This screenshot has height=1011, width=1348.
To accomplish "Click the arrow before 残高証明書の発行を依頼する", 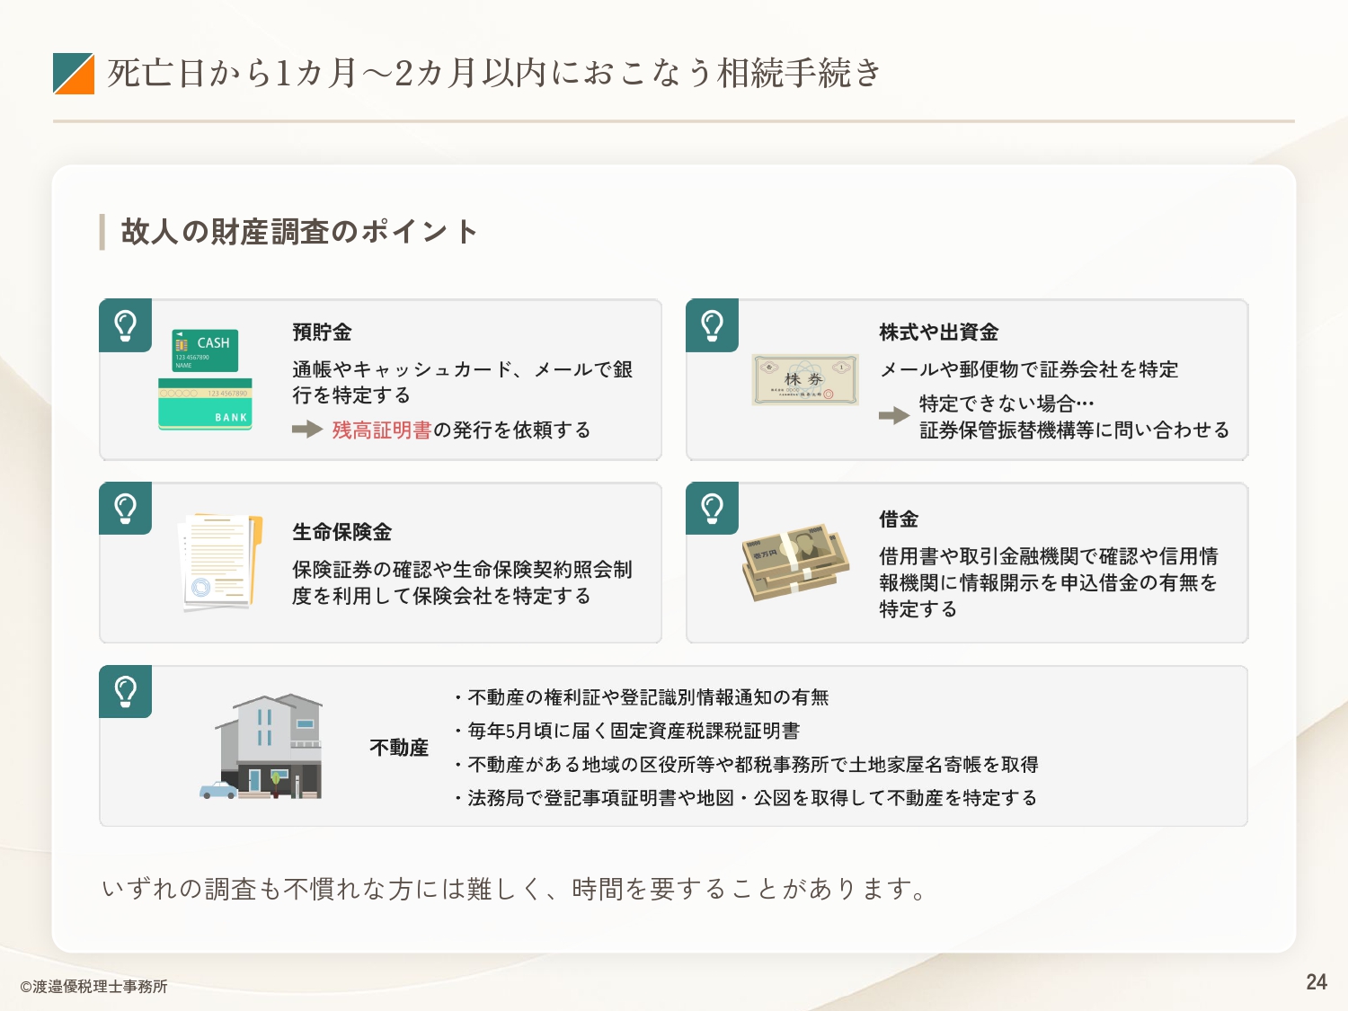I will pos(307,430).
